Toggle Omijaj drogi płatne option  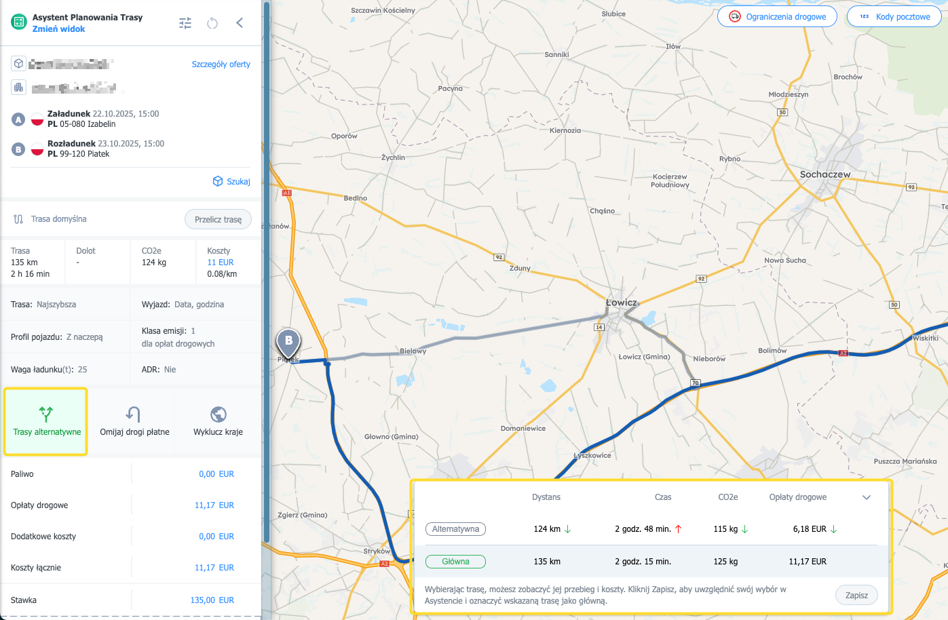[x=134, y=421]
